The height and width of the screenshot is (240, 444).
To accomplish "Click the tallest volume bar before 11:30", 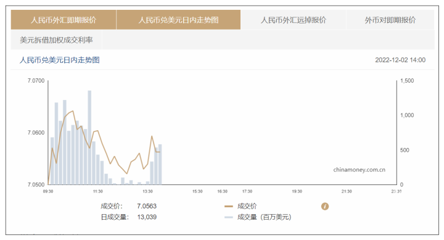I will [89, 138].
